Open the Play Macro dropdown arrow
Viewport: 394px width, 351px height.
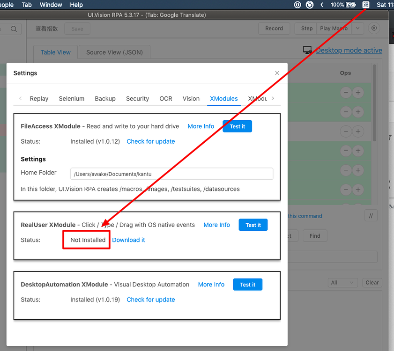[x=357, y=28]
